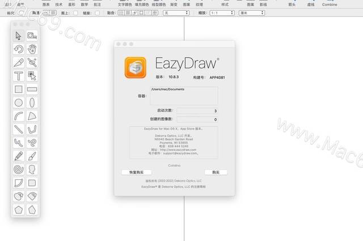Viewport: 363px width, 241px height.
Task: Open the 虚线 dashes toolbar item
Action: tap(311, 3)
